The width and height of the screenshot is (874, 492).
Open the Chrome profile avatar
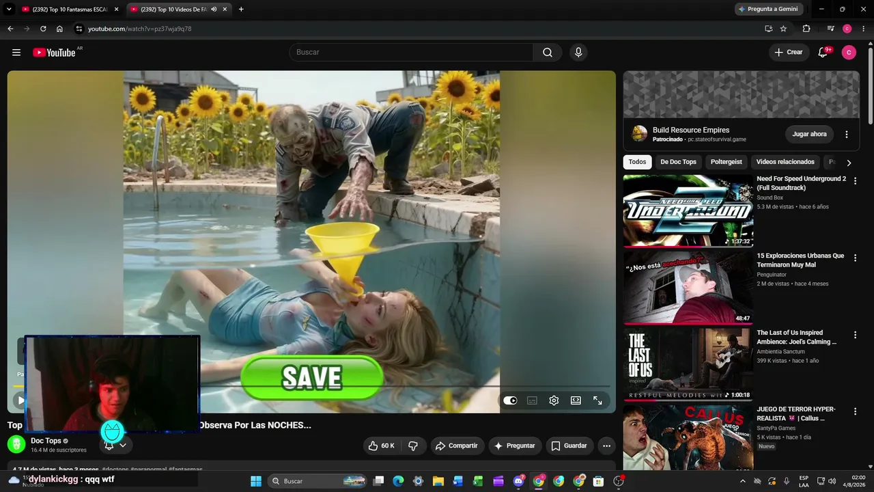[x=847, y=29]
